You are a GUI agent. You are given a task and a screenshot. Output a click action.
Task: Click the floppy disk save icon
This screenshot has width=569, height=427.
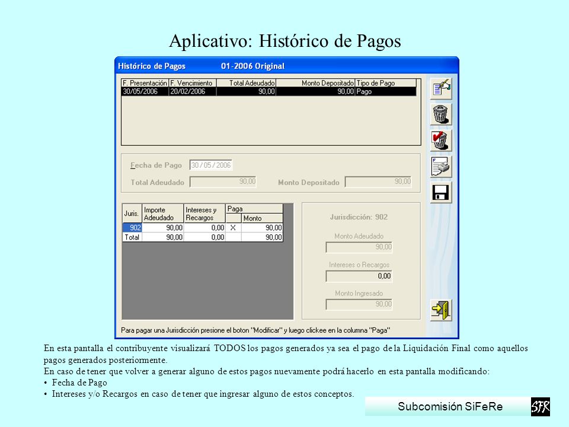click(x=441, y=192)
